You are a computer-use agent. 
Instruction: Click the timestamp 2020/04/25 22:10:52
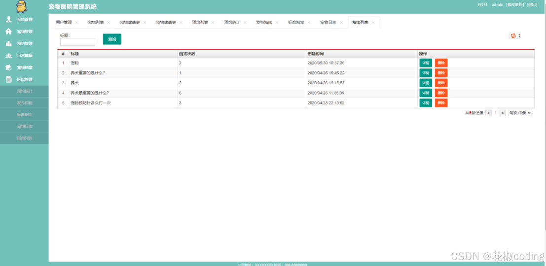(x=326, y=103)
